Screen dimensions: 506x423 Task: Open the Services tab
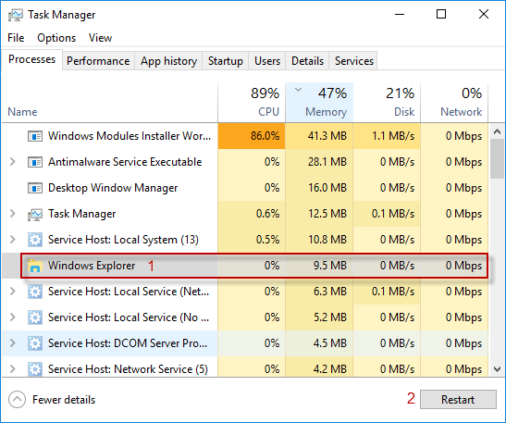pos(353,61)
